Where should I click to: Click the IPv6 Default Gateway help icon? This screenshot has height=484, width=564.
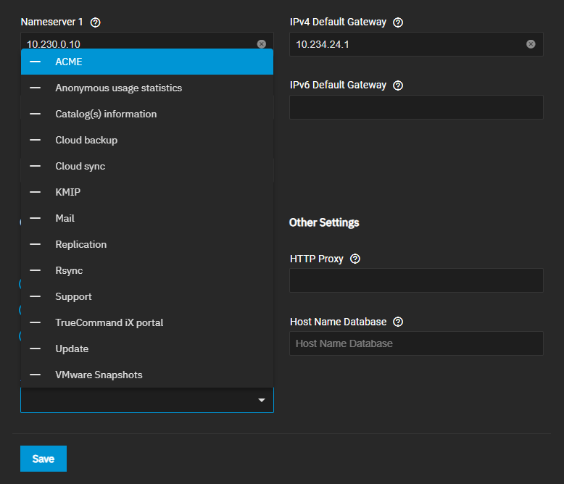click(x=397, y=85)
